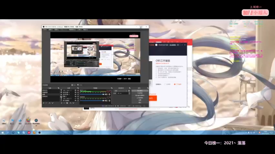The image size is (275, 154).
Task: Toggle lock on the top text source
Action: [x=78, y=90]
